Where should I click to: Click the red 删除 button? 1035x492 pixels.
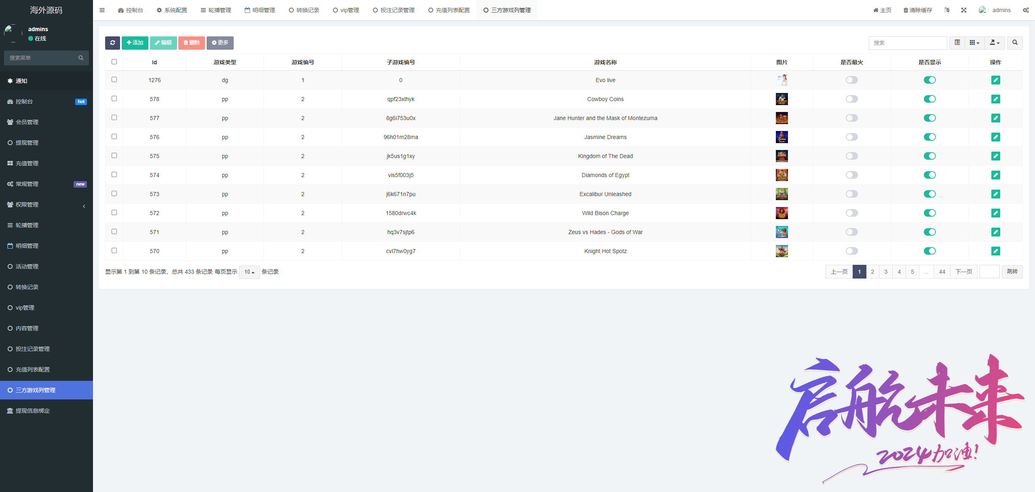pos(192,43)
